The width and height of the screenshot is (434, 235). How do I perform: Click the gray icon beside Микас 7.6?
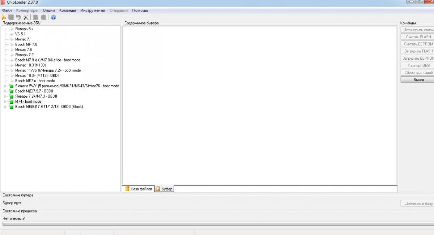(12, 50)
